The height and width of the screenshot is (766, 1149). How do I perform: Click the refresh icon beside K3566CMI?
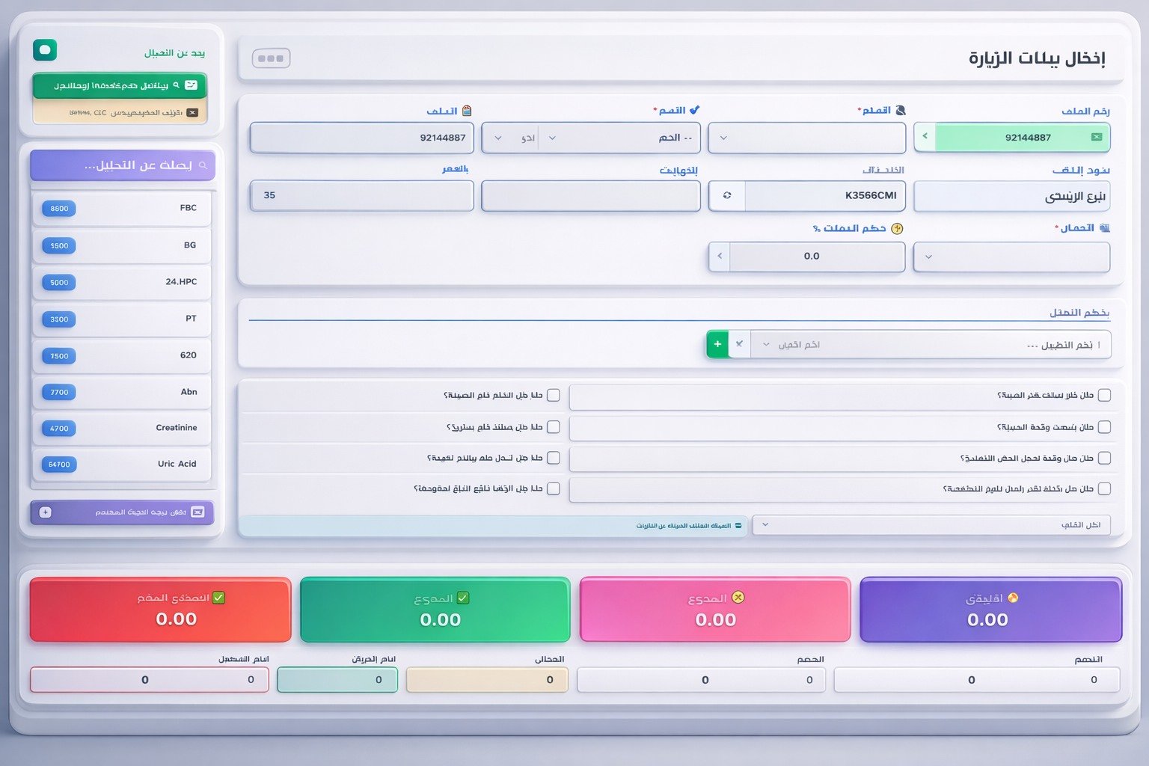coord(727,195)
